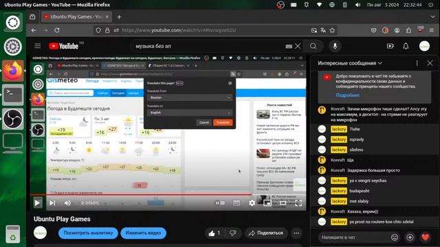
Task: Open the power menu in top bar
Action: 431,5
